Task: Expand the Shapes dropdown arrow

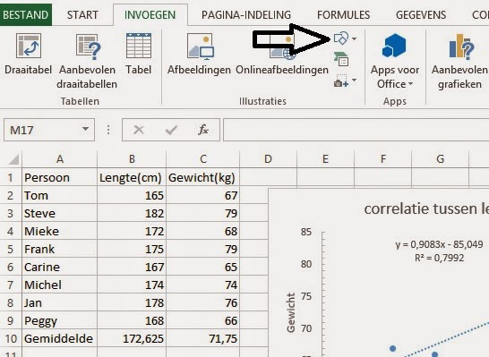Action: pyautogui.click(x=355, y=38)
